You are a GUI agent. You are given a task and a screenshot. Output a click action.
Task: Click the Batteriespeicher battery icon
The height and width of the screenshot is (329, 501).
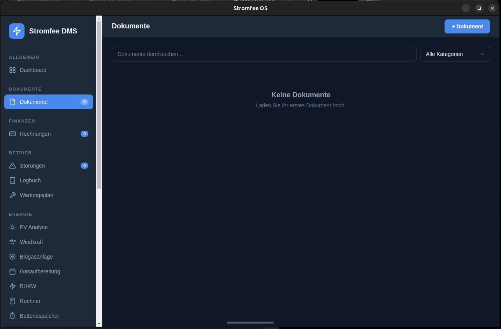click(12, 316)
